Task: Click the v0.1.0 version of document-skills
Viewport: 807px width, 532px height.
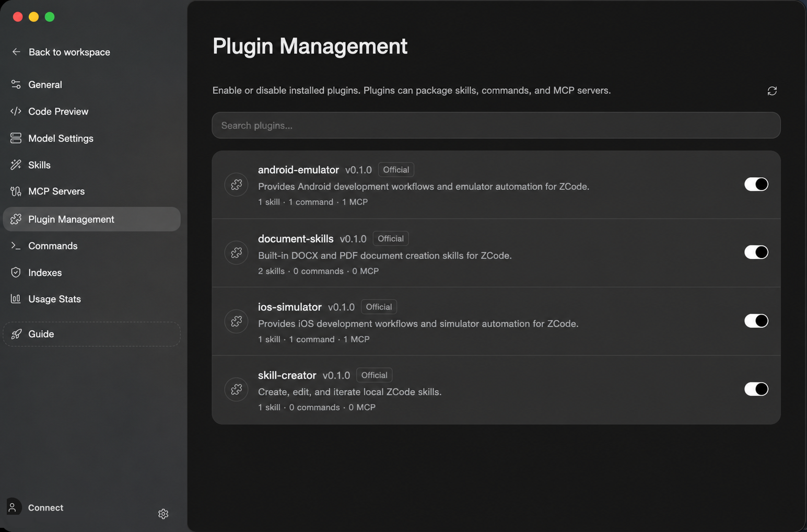Action: click(353, 239)
